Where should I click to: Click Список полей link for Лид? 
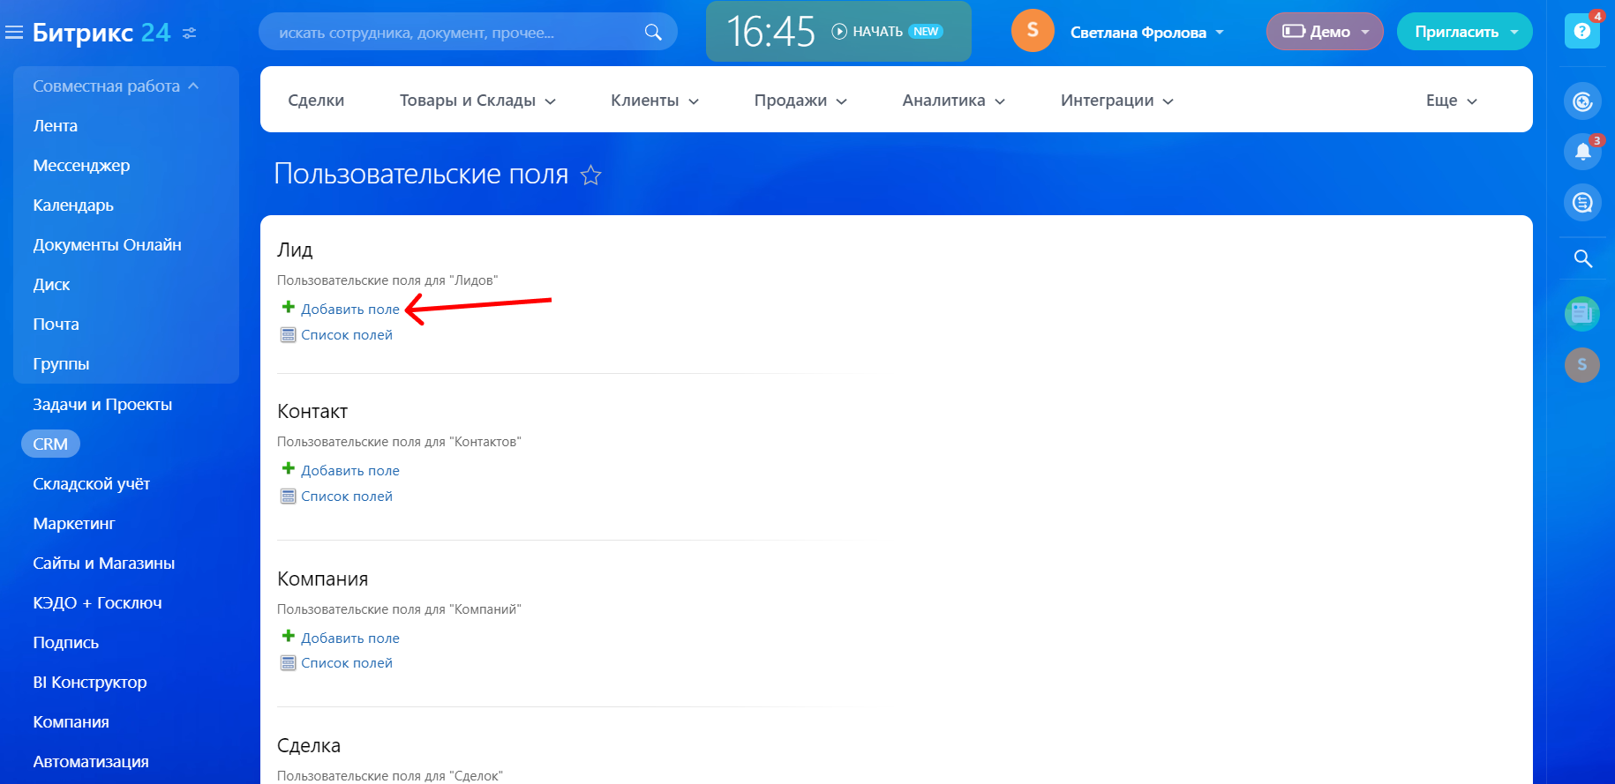pyautogui.click(x=347, y=335)
